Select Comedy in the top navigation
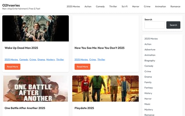This screenshot has height=116, width=185. pos(100,6)
